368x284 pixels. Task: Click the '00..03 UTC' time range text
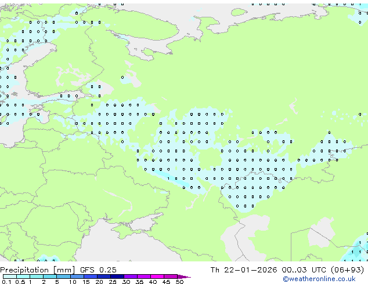coord(304,270)
